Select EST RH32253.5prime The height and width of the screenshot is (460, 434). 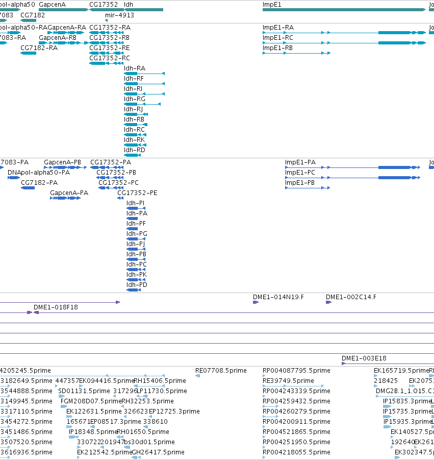pyautogui.click(x=148, y=401)
